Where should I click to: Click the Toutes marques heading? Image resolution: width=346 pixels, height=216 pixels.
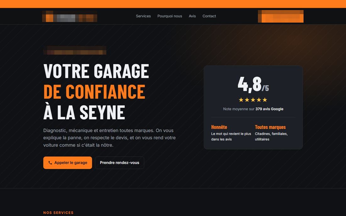tap(270, 127)
